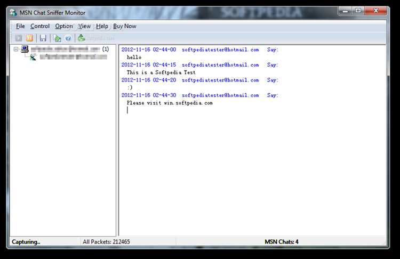This screenshot has height=259, width=400.
Task: Click the 'Capturing..' status bar entry
Action: (x=26, y=241)
